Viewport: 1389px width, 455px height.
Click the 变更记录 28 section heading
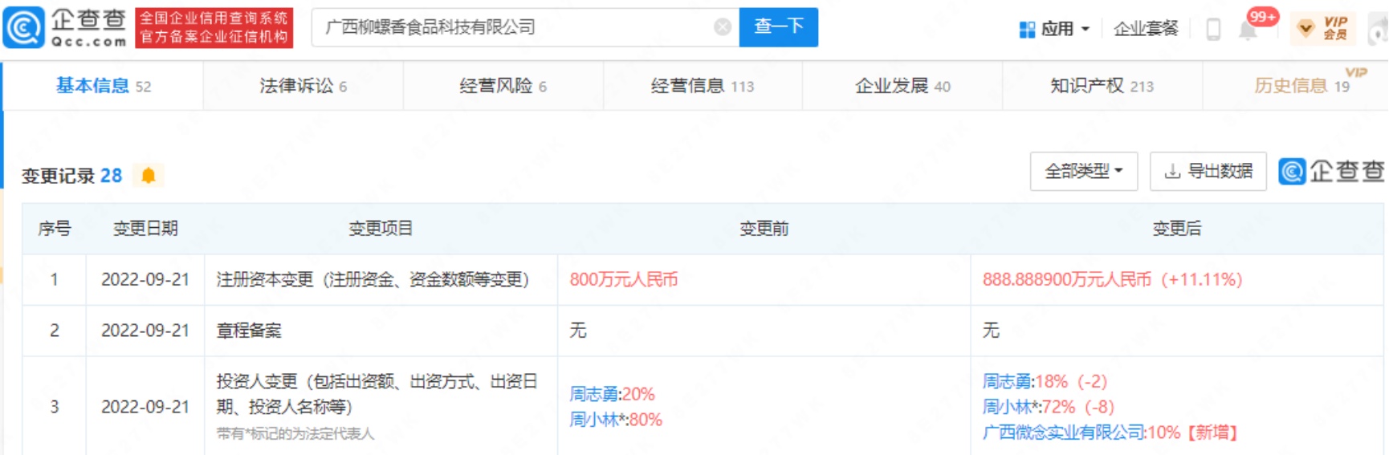pyautogui.click(x=71, y=176)
